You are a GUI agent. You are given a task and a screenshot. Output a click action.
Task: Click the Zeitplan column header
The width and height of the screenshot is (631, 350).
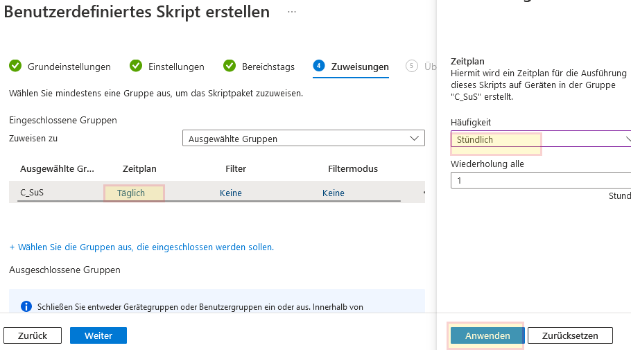coord(139,168)
